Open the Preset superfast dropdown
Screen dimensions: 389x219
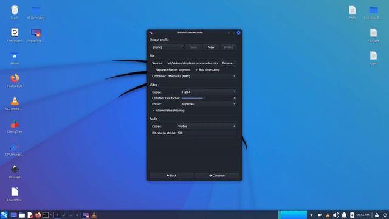click(x=208, y=104)
